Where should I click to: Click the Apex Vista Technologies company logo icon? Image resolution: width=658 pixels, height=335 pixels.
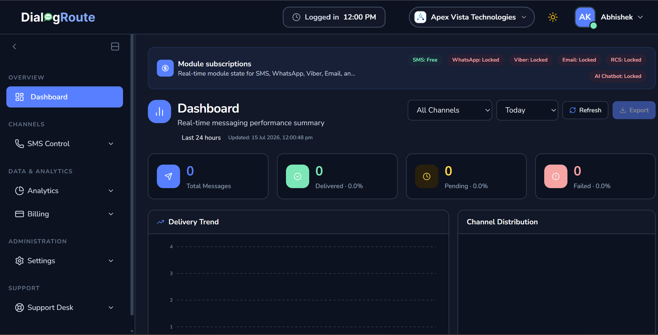tap(420, 17)
